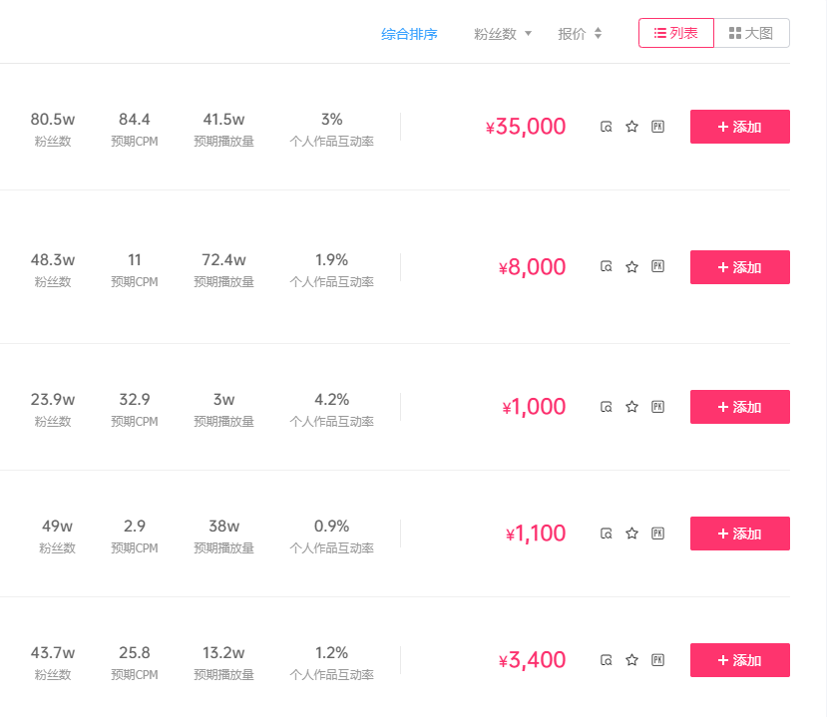Click PK compare icon in ¥3,400 row
Viewport: 827px width, 717px height.
tap(657, 660)
